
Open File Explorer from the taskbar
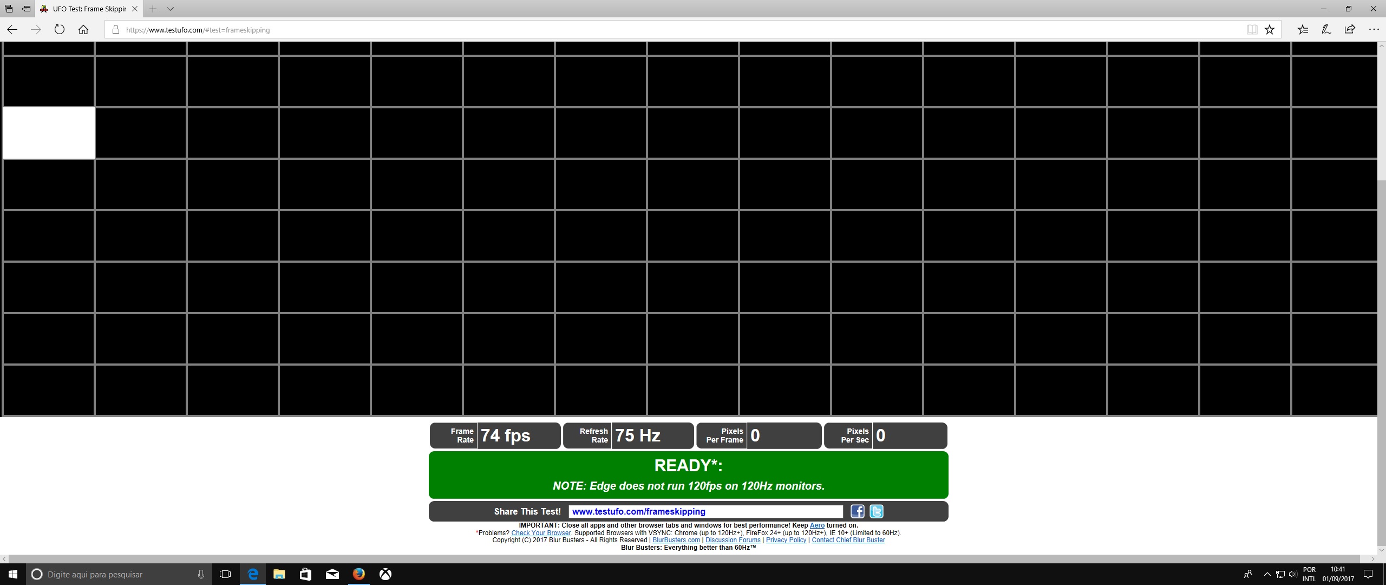(x=279, y=574)
